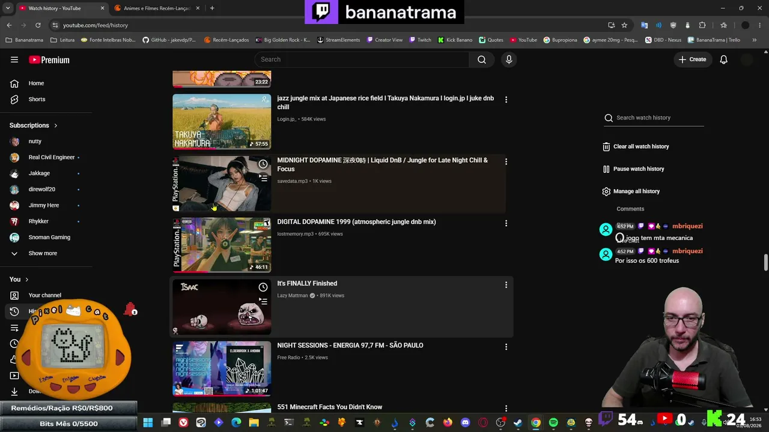Open the StreamElements bookmark

click(339, 40)
